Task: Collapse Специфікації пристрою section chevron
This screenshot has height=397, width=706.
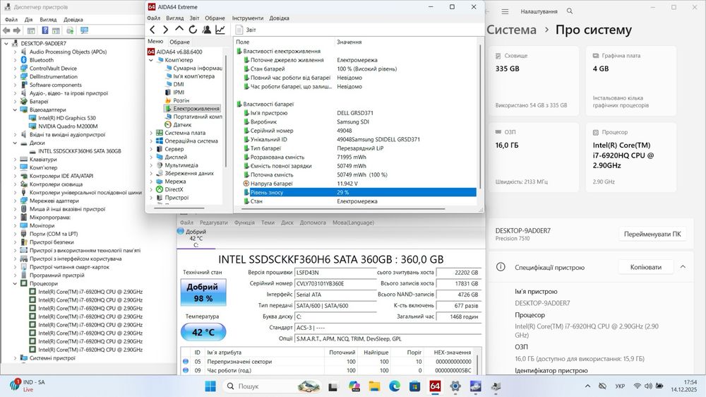Action: [683, 267]
